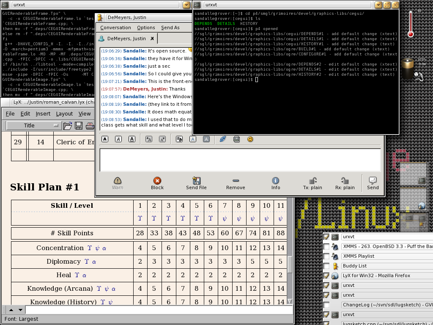Check the XMMS Playlist checkbox

(x=326, y=256)
